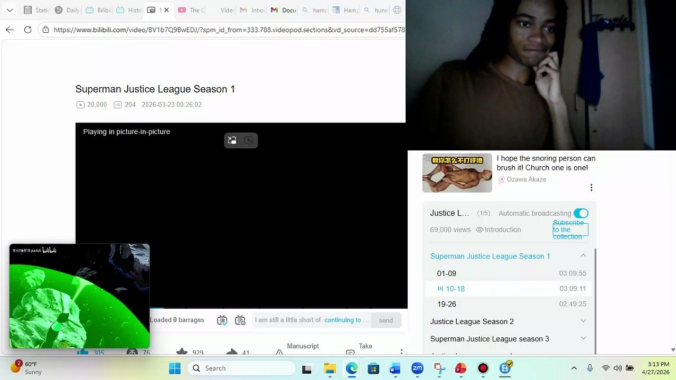Reload the Bilibili page

click(x=28, y=30)
